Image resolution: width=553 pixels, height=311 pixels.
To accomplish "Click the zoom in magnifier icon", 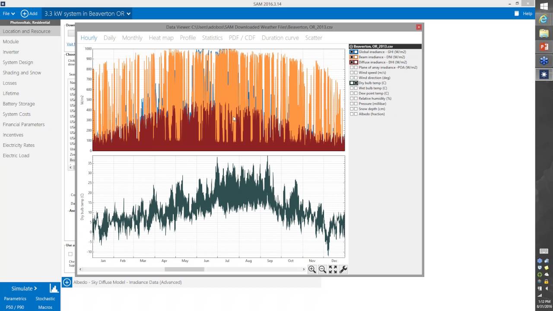I will click(x=312, y=270).
